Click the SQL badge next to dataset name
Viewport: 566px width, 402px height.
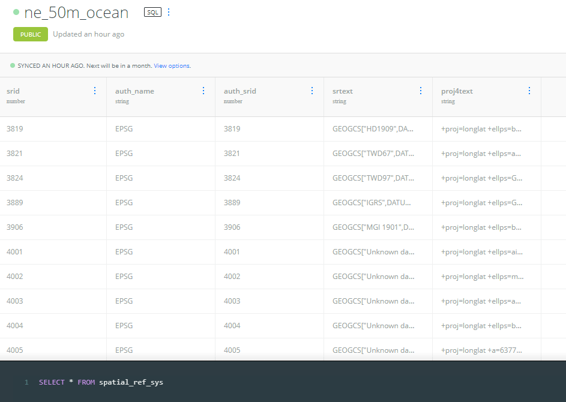point(152,12)
